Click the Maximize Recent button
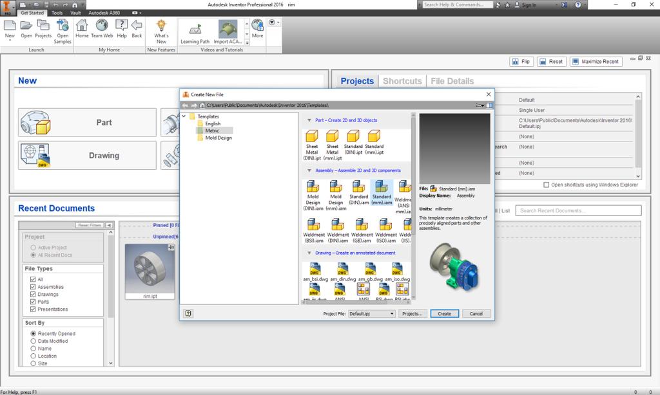Screen dimensions: 660x395 tap(596, 62)
